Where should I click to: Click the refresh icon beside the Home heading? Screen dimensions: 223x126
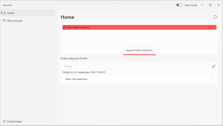tap(215, 17)
